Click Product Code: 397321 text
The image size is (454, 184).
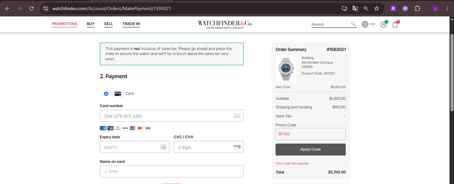(x=318, y=73)
